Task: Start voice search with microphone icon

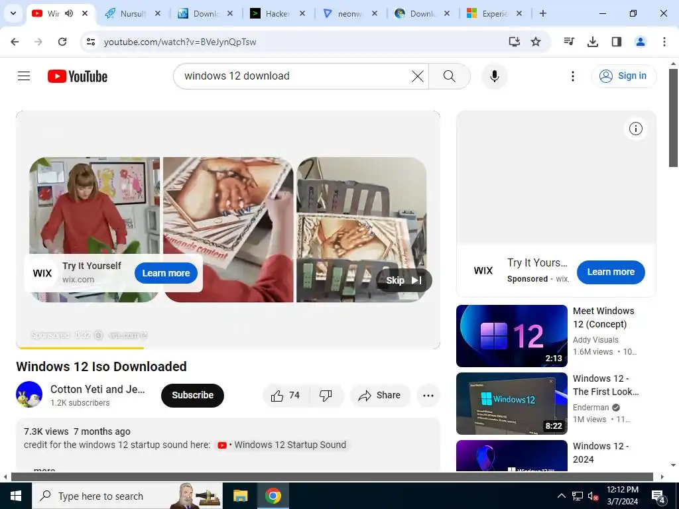Action: click(494, 76)
